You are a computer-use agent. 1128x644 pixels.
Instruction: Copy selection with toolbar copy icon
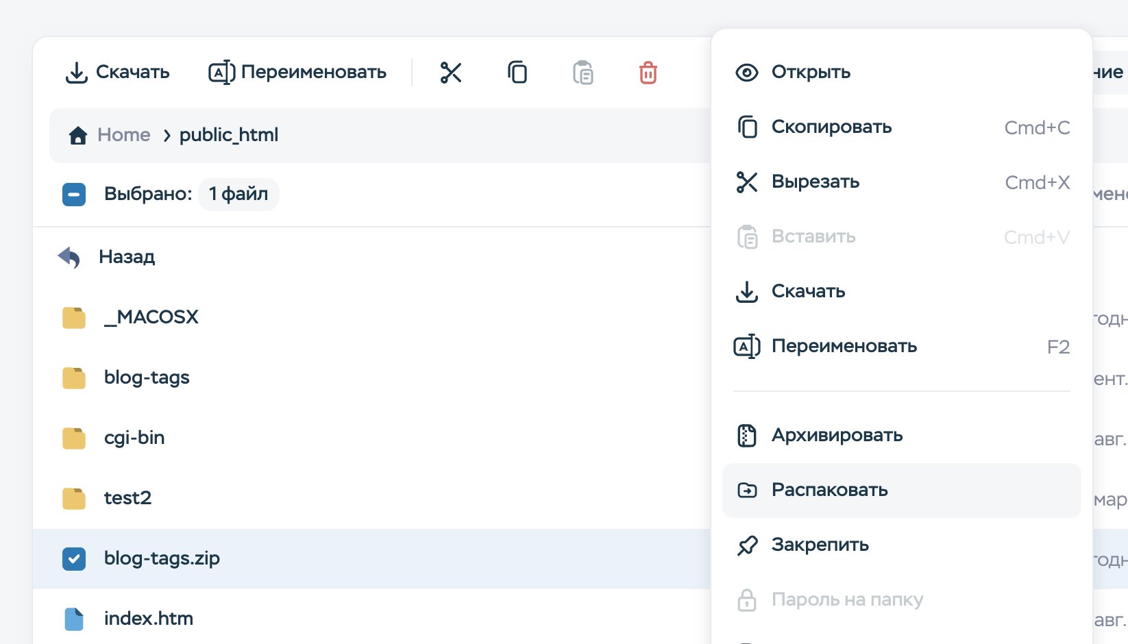517,73
